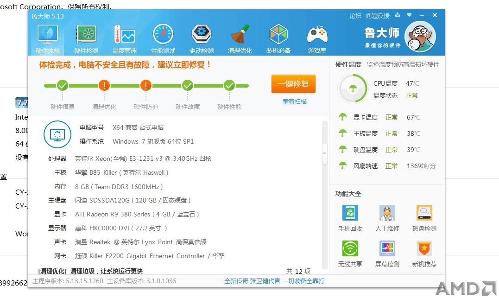Click the 硬件信息 green check step
Viewport: 499px width, 298px height.
[x=63, y=85]
